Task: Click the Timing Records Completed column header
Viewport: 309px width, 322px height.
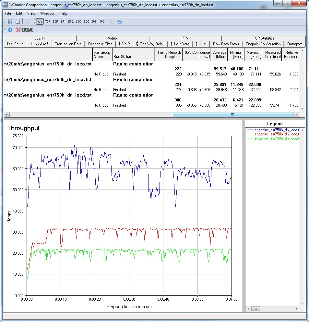Action: [x=169, y=54]
